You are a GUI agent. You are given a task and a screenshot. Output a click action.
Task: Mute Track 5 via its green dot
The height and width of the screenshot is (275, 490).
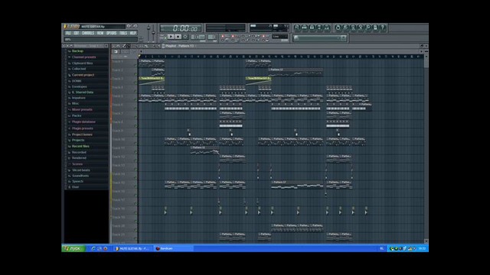pos(136,99)
